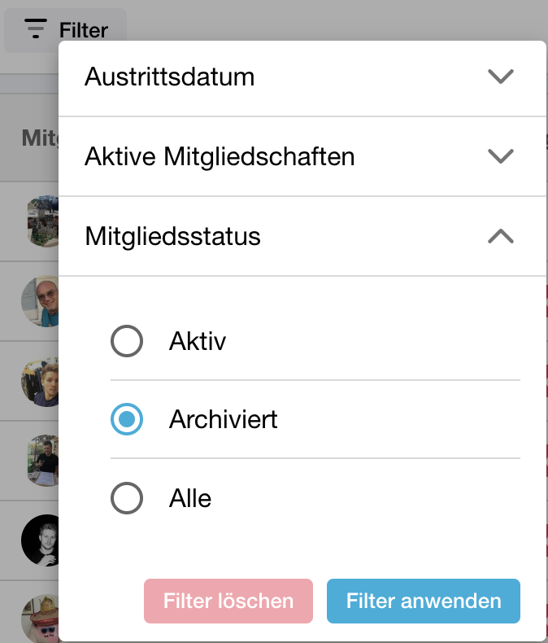548x643 pixels.
Task: Select the Alle radio button
Action: coord(127,498)
